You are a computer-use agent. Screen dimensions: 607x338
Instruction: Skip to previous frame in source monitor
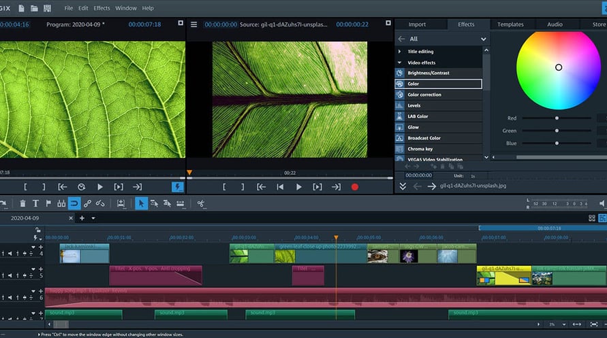[280, 187]
